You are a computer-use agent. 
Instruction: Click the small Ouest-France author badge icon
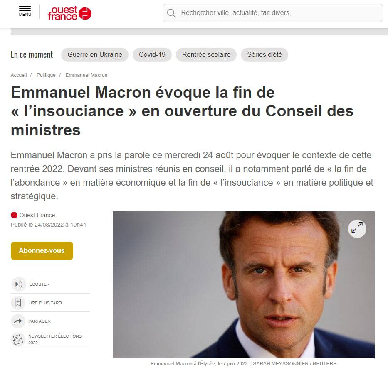(14, 215)
